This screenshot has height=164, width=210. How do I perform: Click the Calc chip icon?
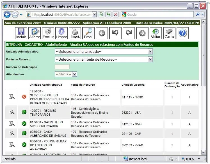[x=169, y=33]
